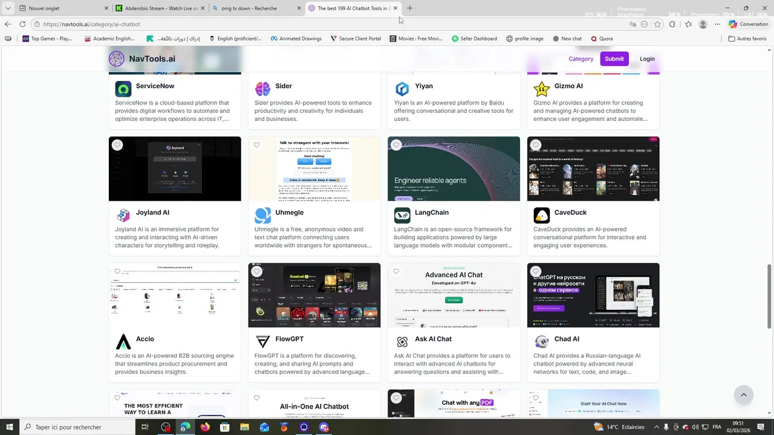This screenshot has width=774, height=435.
Task: Favorite the Accio card heart
Action: 117,271
